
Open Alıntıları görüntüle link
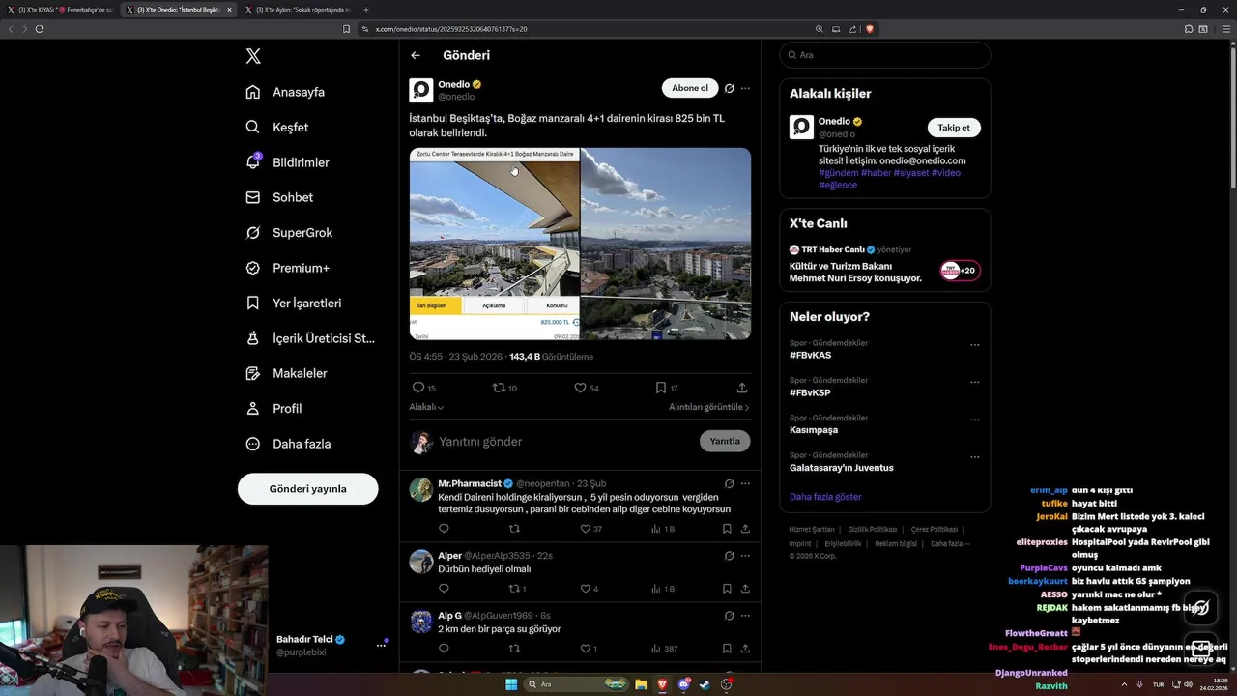click(709, 407)
